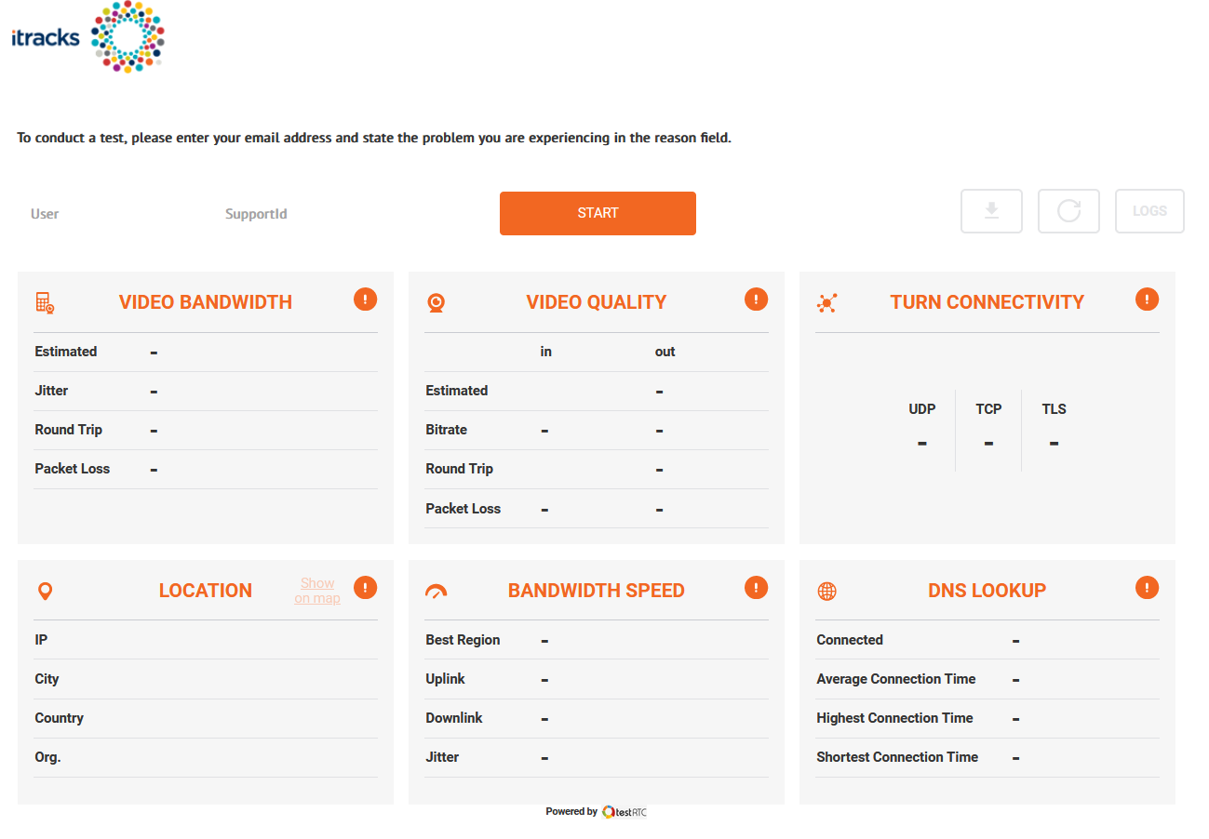Click the DNS Lookup globe icon

pos(826,591)
